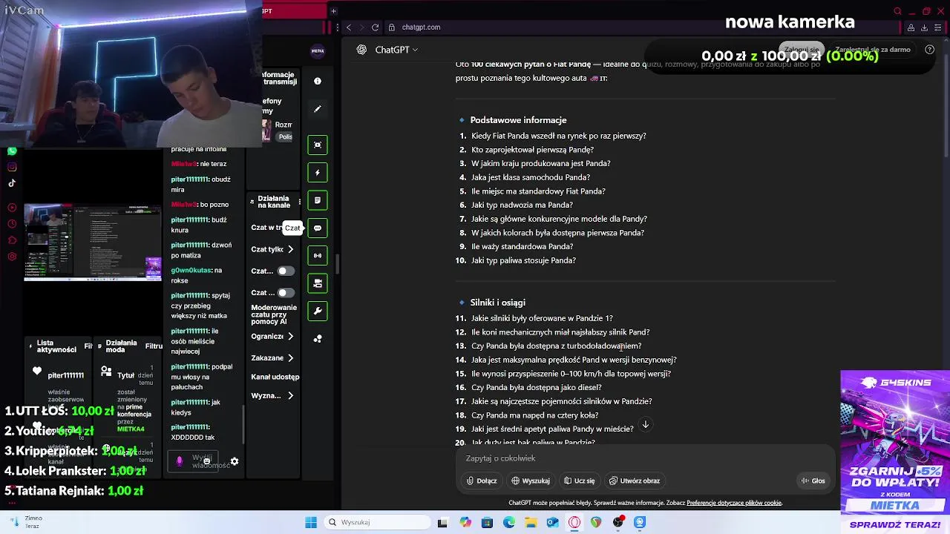Click 'Zarejestruj się za darmo' button
Image resolution: width=950 pixels, height=534 pixels.
(872, 50)
